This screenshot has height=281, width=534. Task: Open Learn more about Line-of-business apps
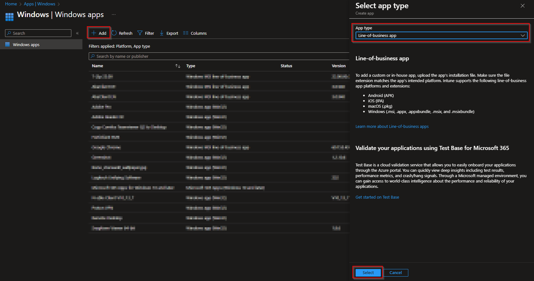(x=392, y=127)
